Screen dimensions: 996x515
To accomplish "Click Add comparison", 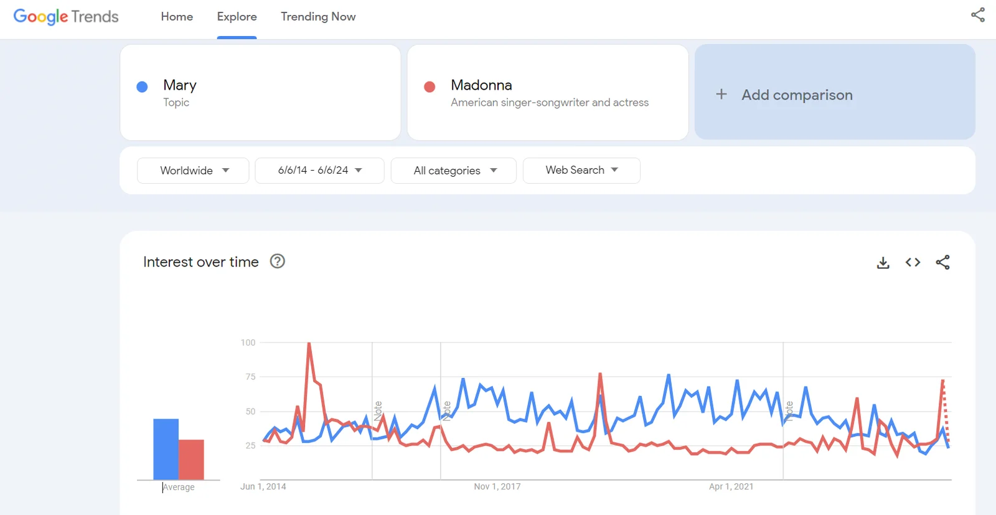I will point(835,92).
